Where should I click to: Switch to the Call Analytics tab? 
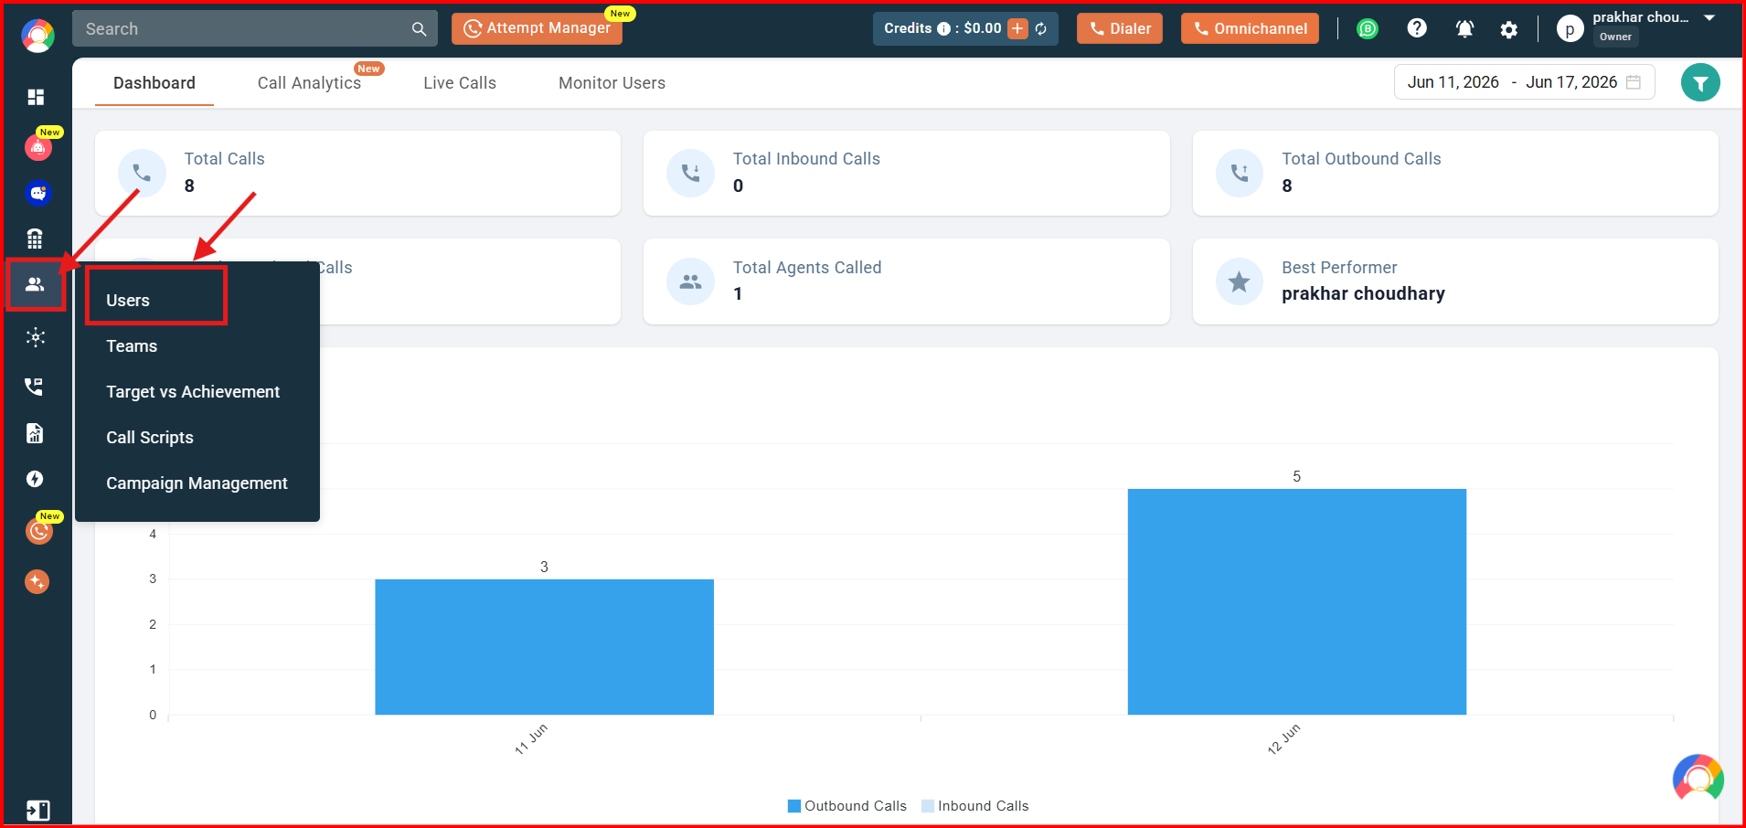click(309, 83)
